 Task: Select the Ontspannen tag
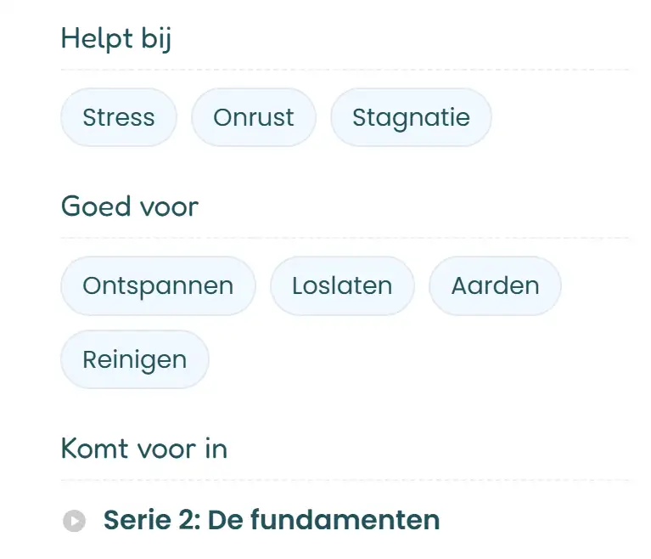(158, 285)
